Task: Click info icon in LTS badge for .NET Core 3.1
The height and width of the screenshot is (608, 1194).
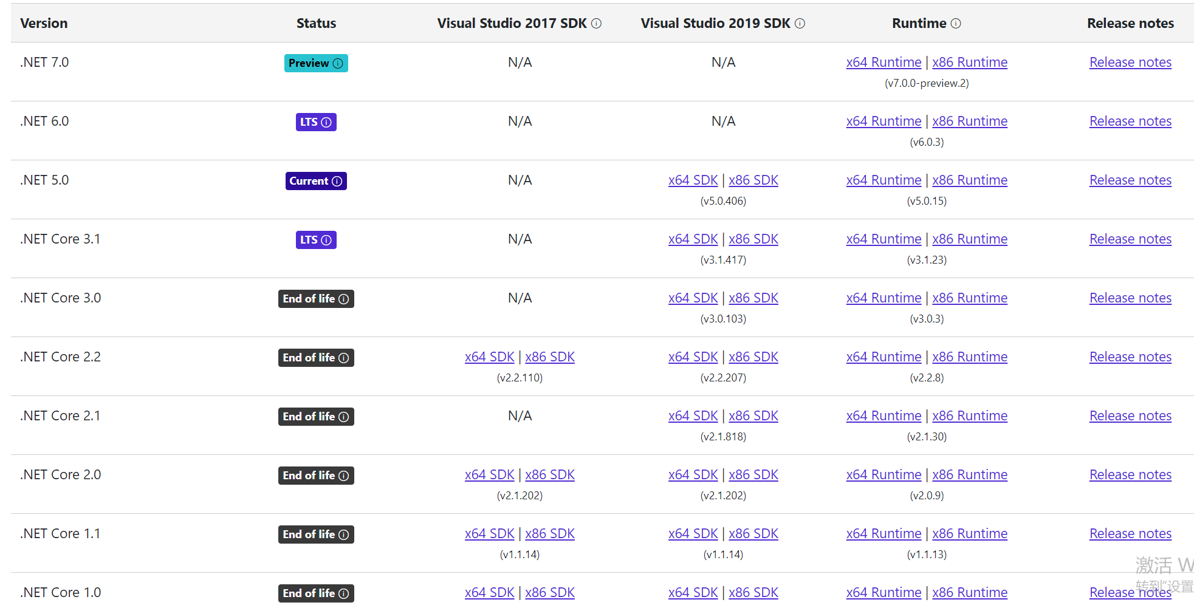Action: pos(326,240)
